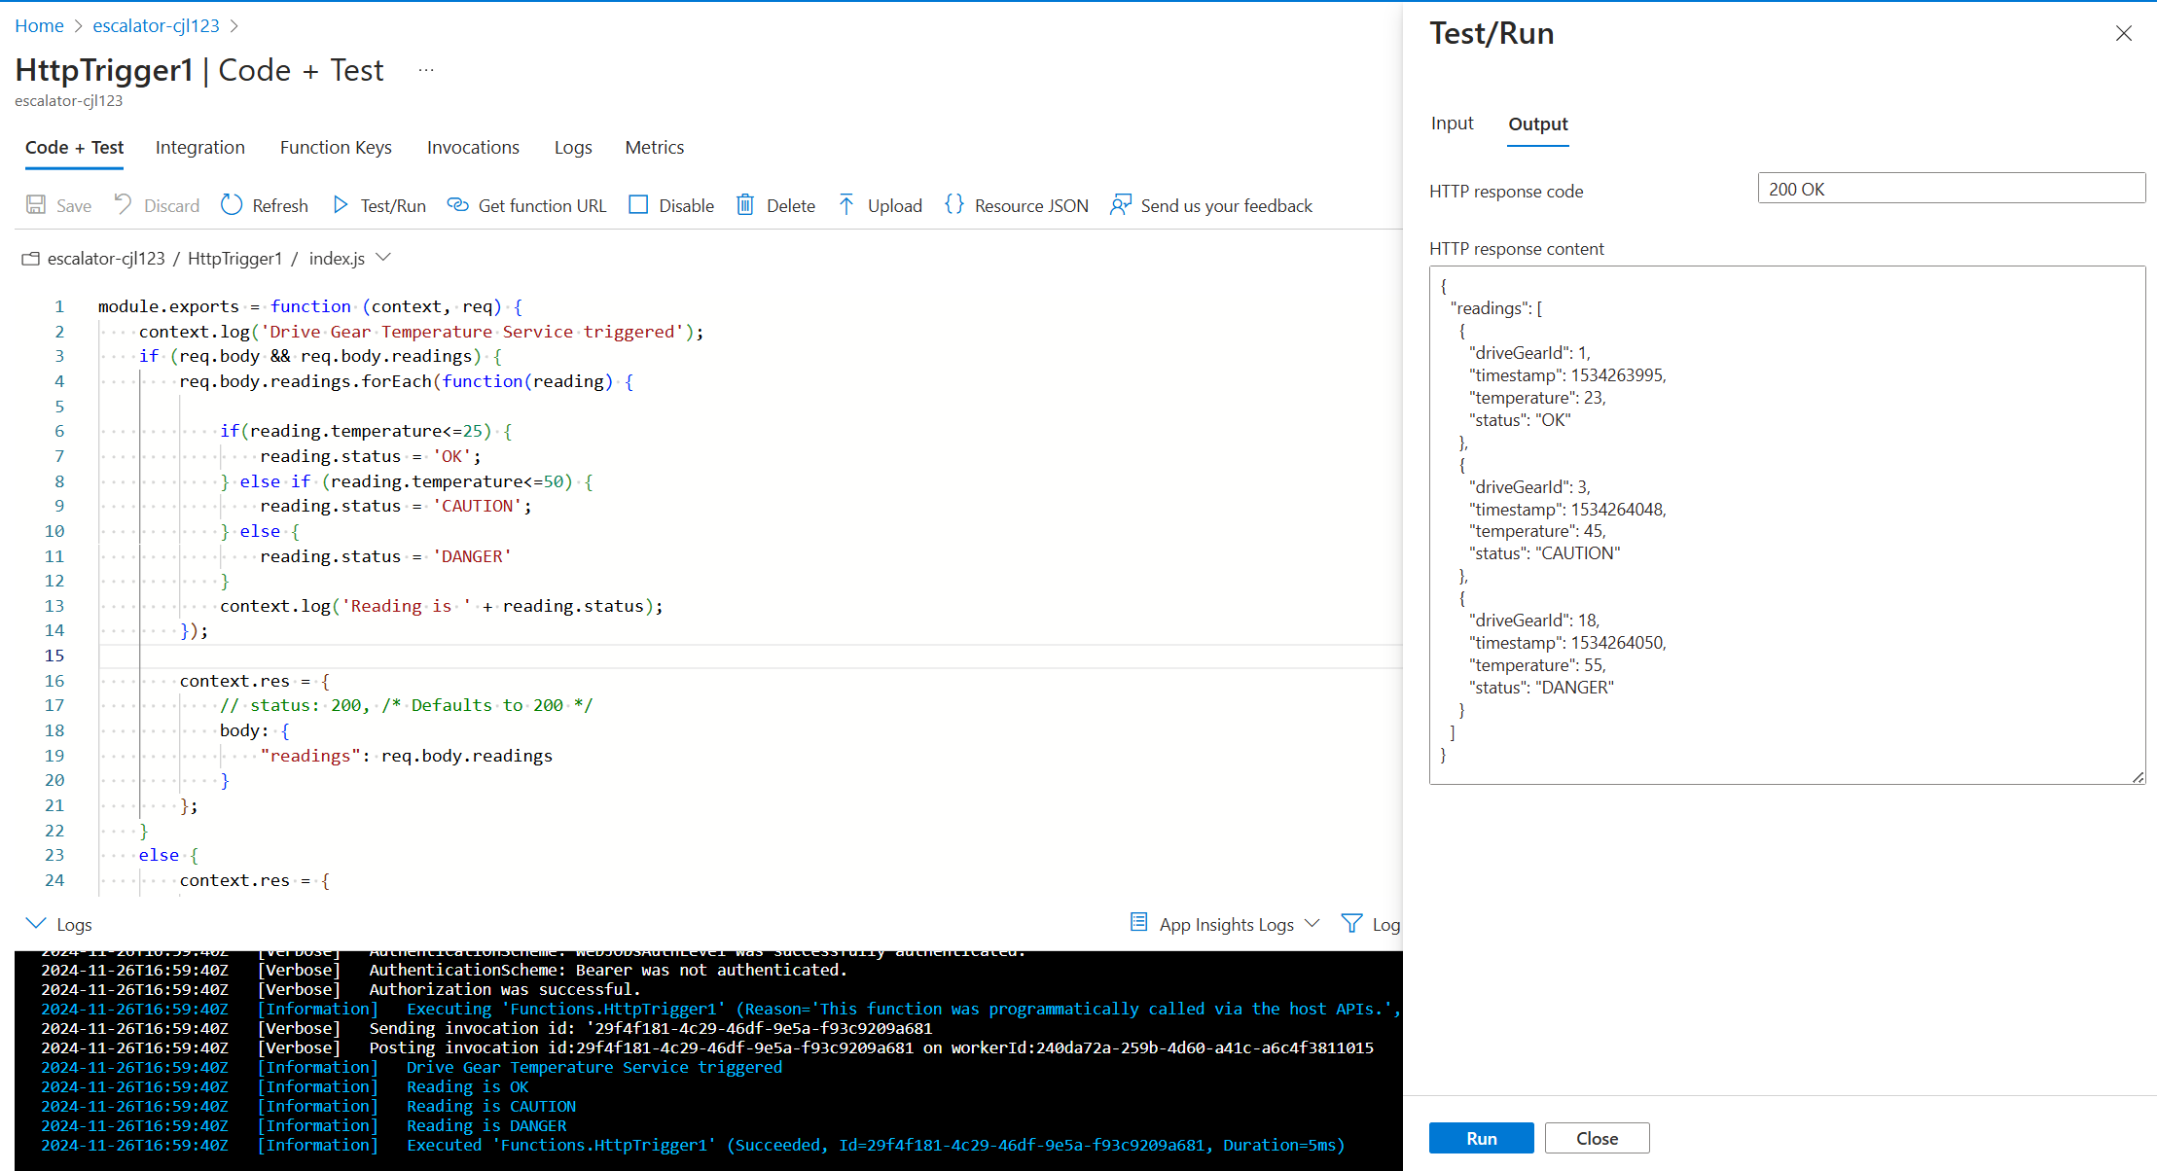Expand the App Insights Logs dropdown
The image size is (2157, 1171).
point(1313,923)
